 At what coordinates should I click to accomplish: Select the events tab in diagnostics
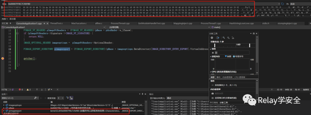click(x=218, y=77)
